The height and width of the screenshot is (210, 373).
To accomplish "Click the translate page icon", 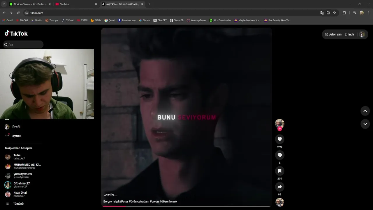I will (x=322, y=13).
